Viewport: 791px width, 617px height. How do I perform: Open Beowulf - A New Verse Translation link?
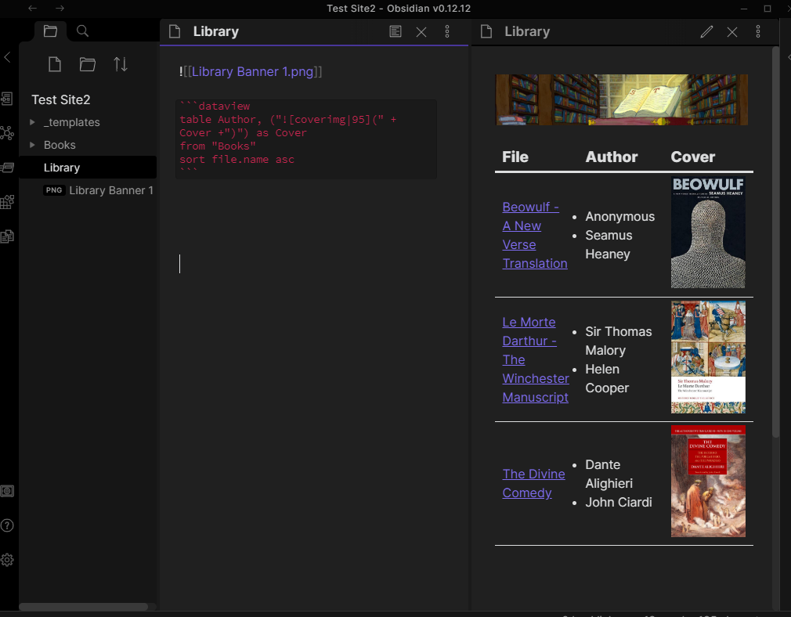pos(535,235)
